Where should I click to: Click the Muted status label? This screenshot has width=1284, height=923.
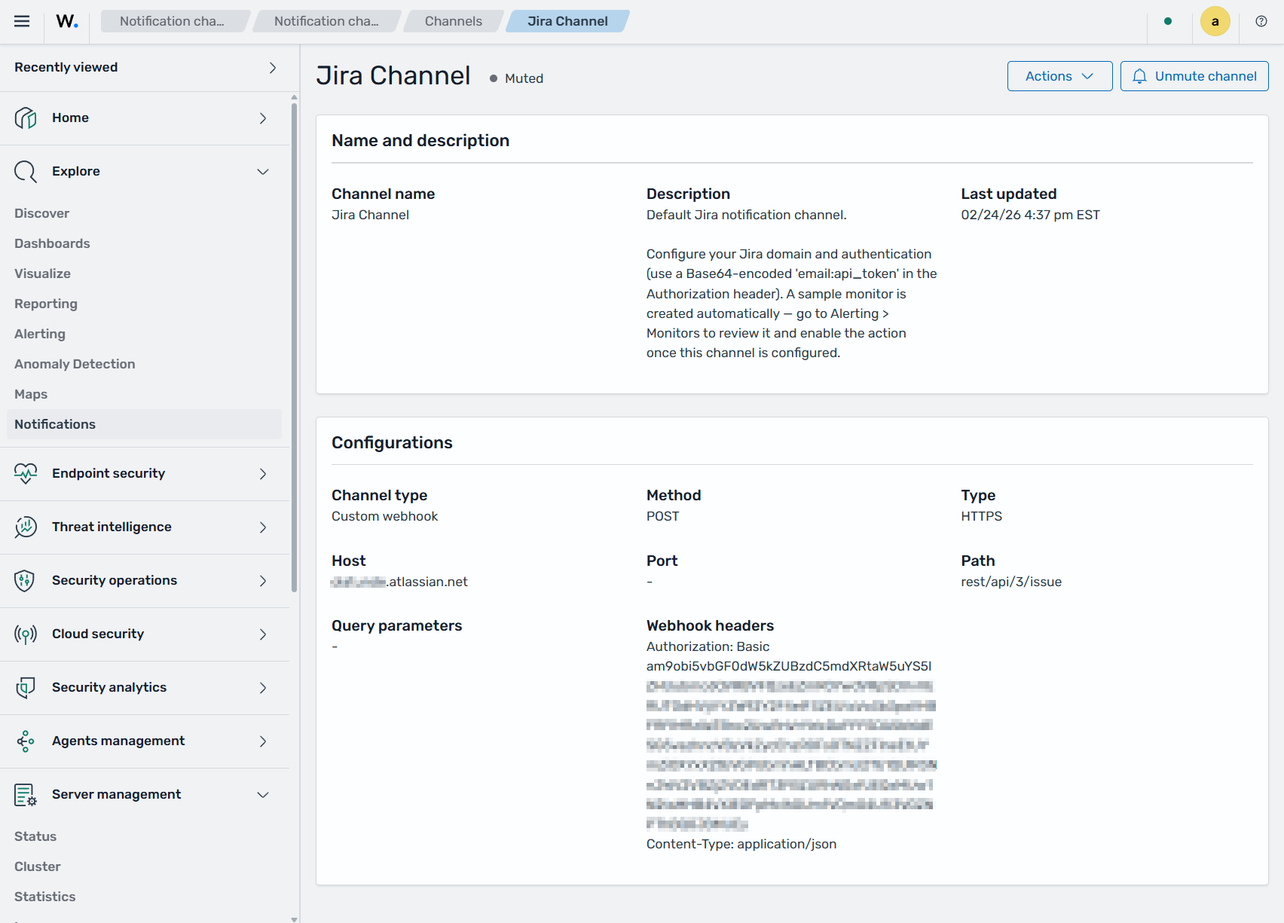524,78
